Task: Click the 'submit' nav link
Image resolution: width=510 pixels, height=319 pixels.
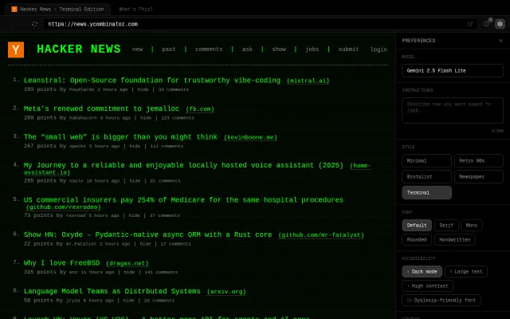Action: tap(348, 49)
